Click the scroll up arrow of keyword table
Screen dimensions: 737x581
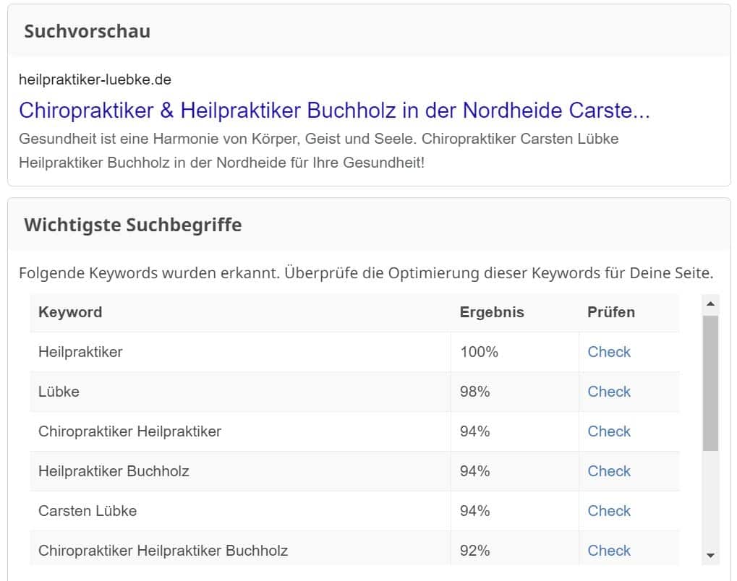[710, 304]
